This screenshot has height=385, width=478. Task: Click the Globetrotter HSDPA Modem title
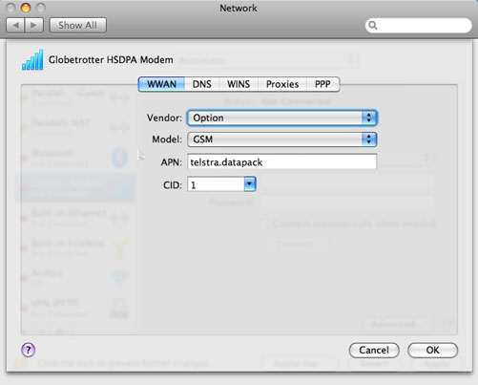pyautogui.click(x=111, y=59)
